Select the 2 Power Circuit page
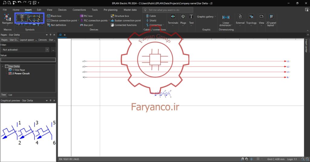Screen dimensions: 310x162 pos(21,73)
